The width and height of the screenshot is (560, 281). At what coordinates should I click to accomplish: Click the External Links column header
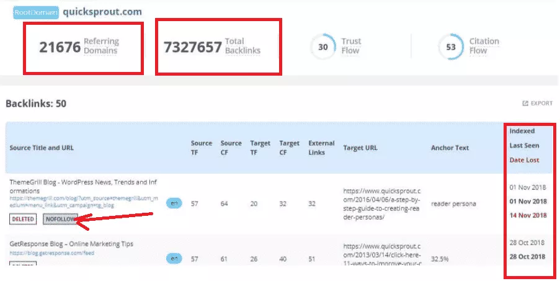coord(321,148)
